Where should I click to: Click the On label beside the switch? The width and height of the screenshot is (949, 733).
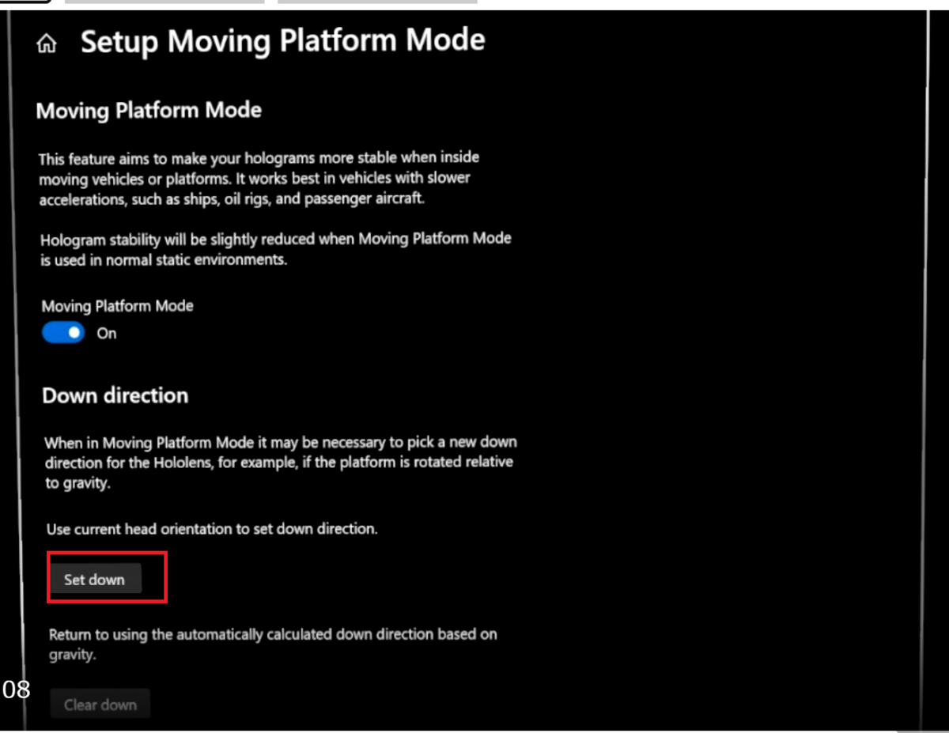(x=107, y=334)
